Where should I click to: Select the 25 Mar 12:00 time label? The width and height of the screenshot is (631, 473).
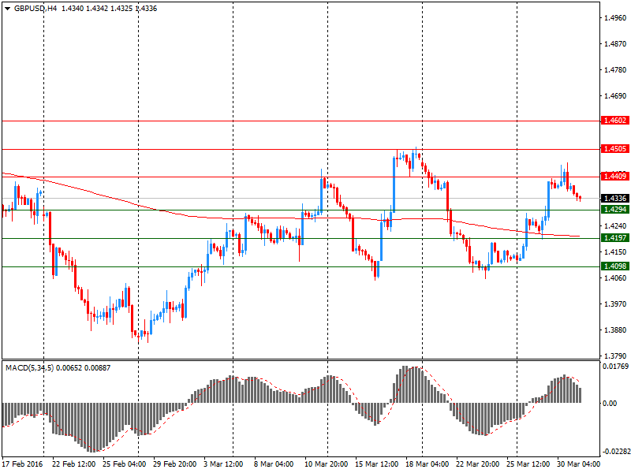(528, 464)
